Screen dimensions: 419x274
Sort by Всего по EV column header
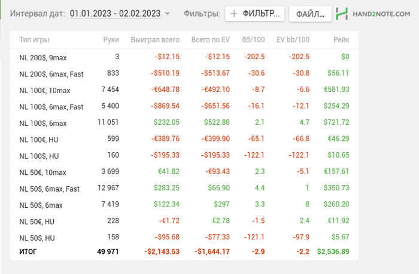[x=210, y=40]
